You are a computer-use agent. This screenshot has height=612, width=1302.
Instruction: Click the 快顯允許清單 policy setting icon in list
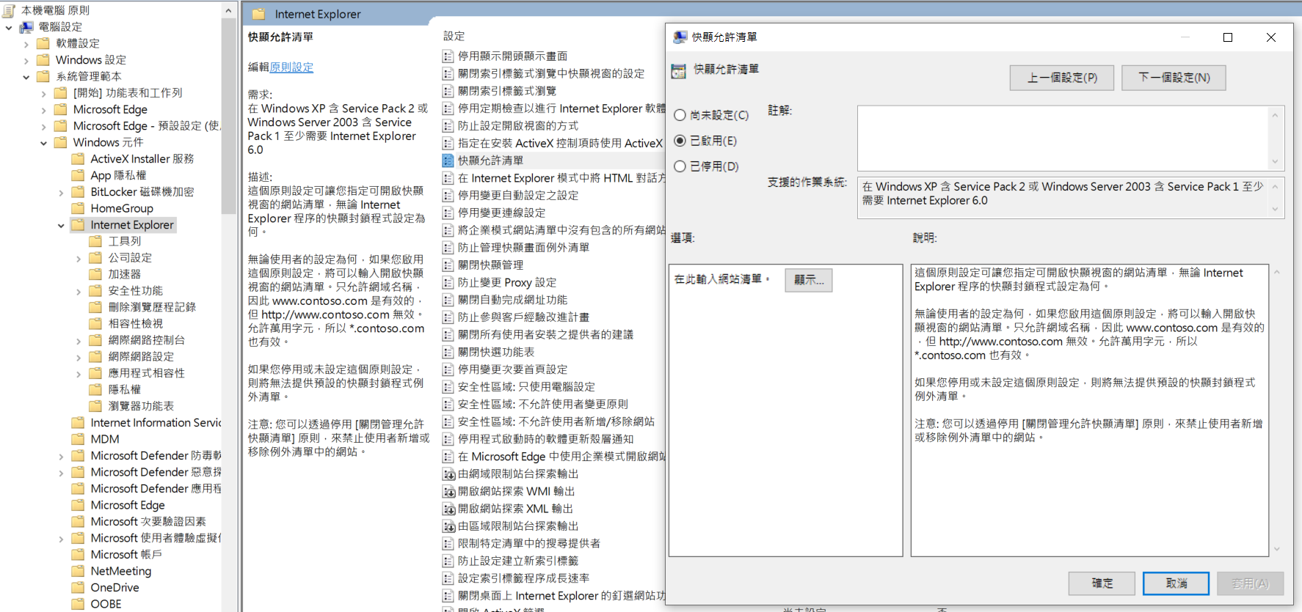448,161
